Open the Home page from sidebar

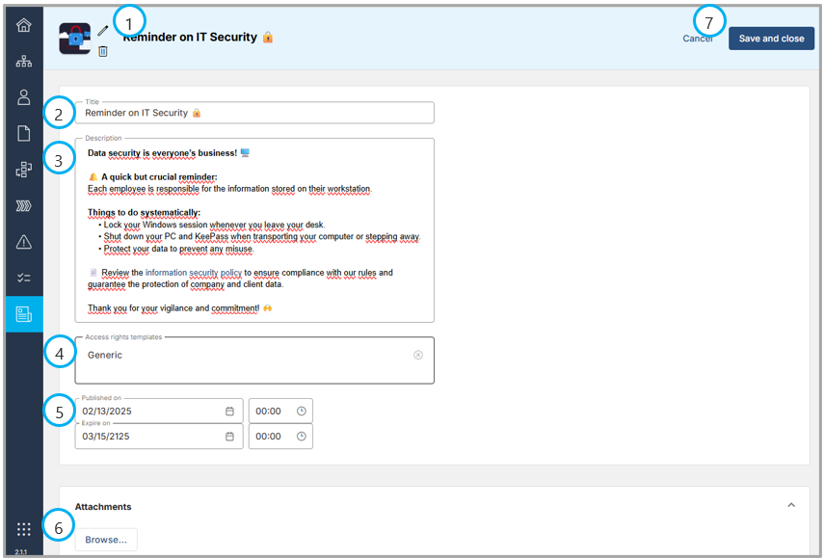(24, 26)
